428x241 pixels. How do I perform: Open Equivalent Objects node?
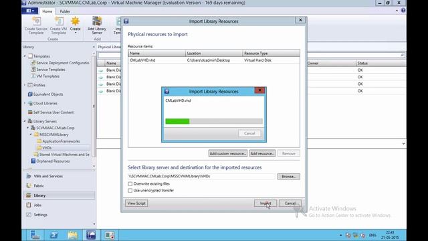click(48, 94)
